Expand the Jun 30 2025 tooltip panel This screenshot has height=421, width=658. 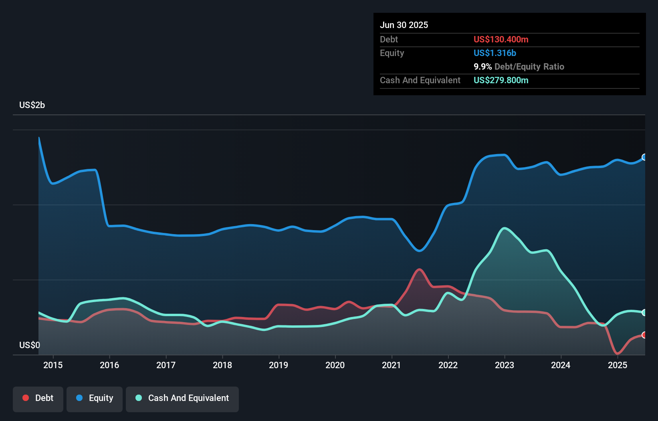pos(510,25)
